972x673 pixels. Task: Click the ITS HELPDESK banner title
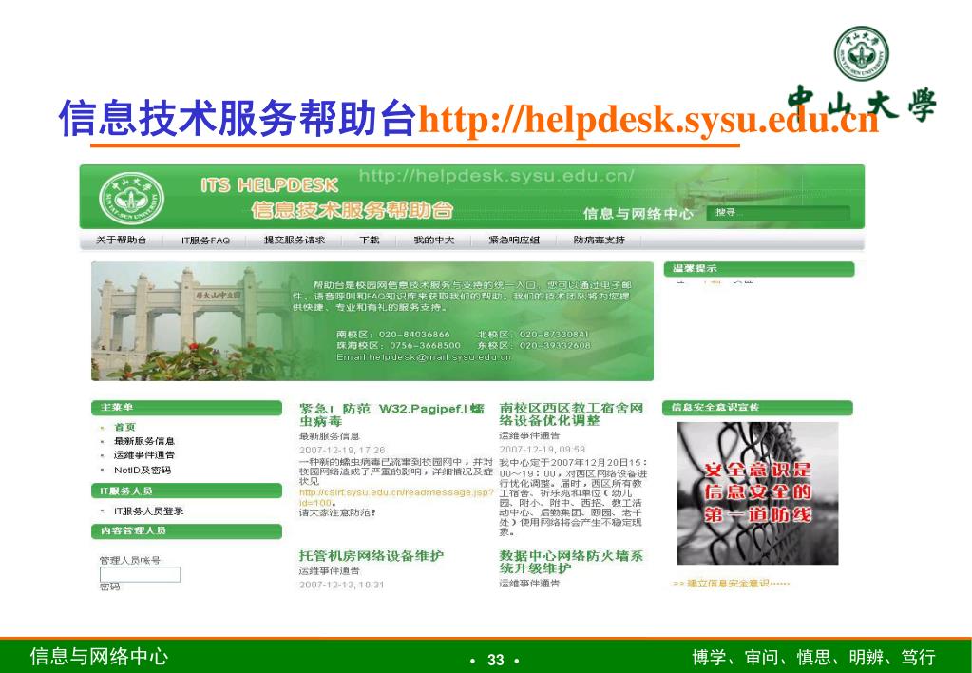(270, 185)
